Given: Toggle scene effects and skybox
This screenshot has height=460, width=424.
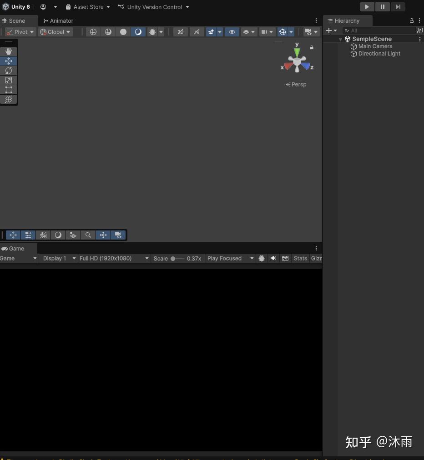Looking at the screenshot, I should coord(211,32).
